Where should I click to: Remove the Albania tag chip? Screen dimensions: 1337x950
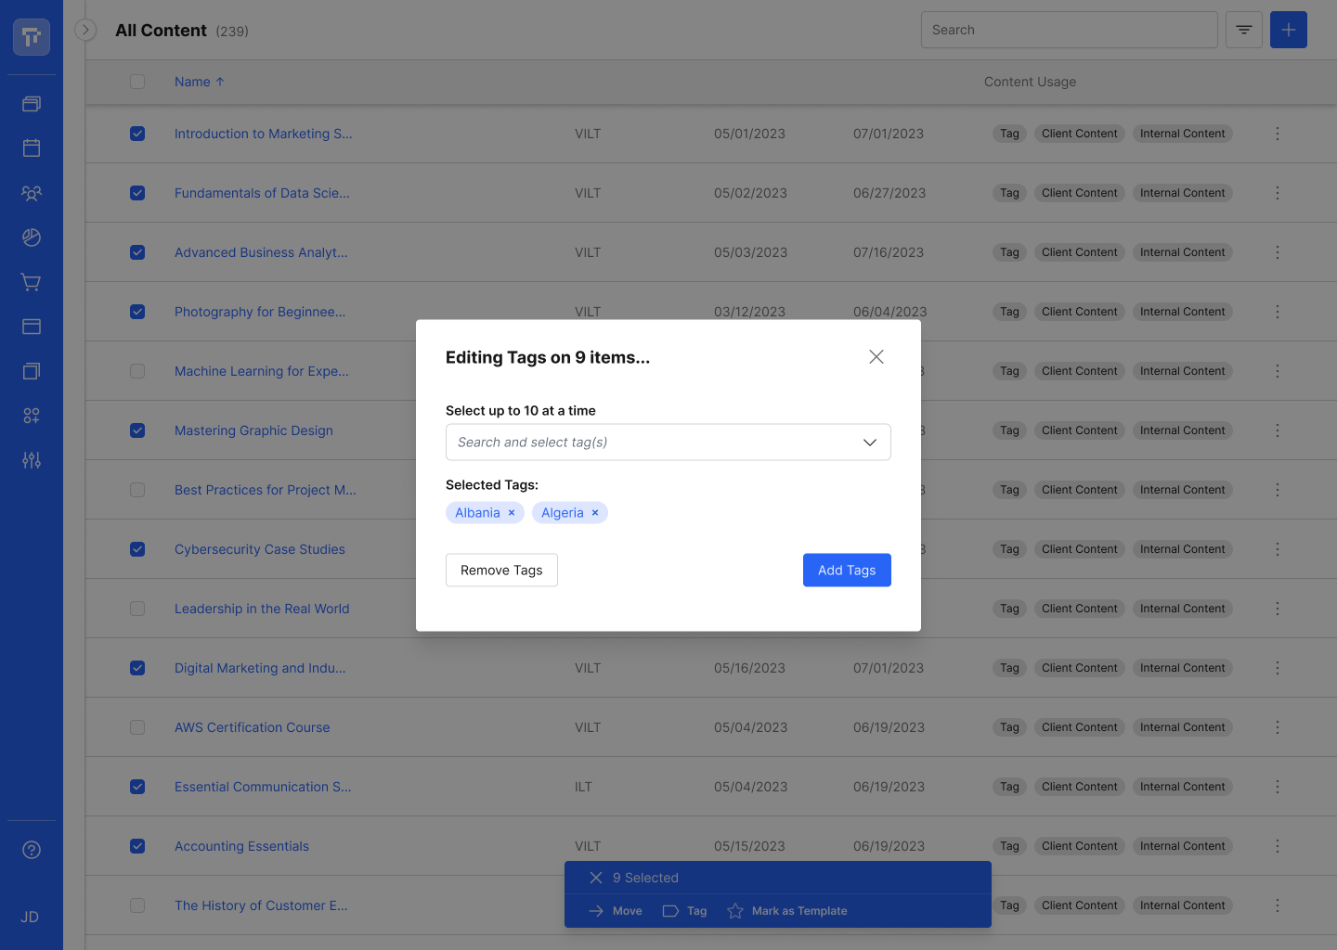512,513
